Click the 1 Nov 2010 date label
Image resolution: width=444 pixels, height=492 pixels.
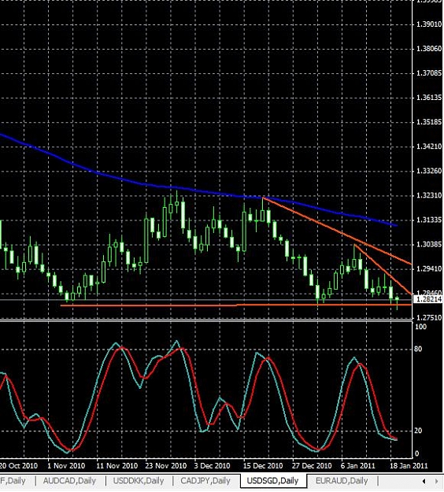tap(66, 465)
